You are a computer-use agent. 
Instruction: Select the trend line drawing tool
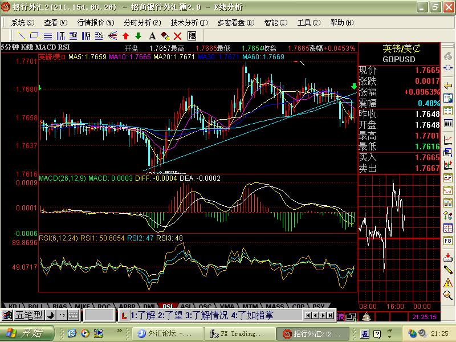click(22, 36)
